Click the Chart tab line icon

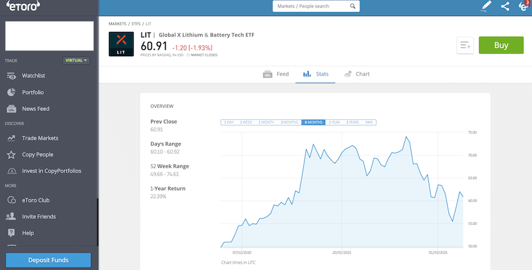coord(347,74)
